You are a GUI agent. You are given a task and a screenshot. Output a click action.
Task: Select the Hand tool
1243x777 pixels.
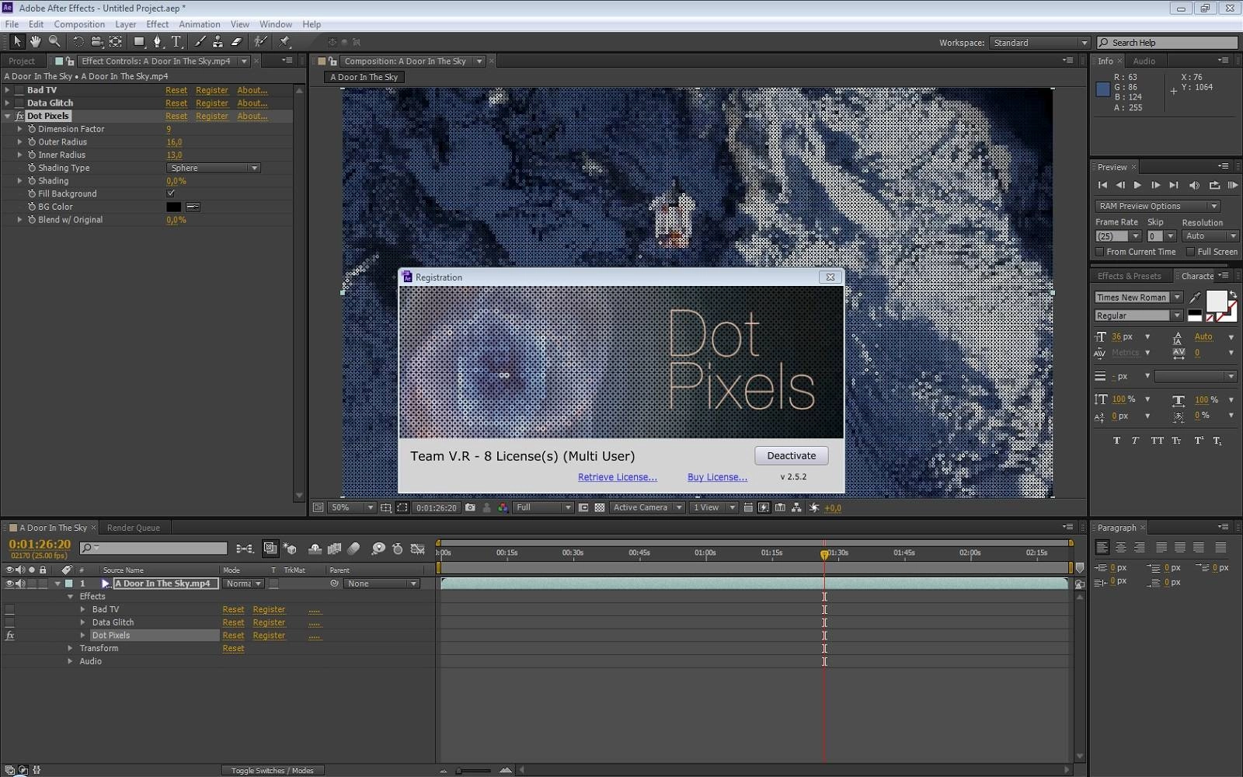[36, 42]
